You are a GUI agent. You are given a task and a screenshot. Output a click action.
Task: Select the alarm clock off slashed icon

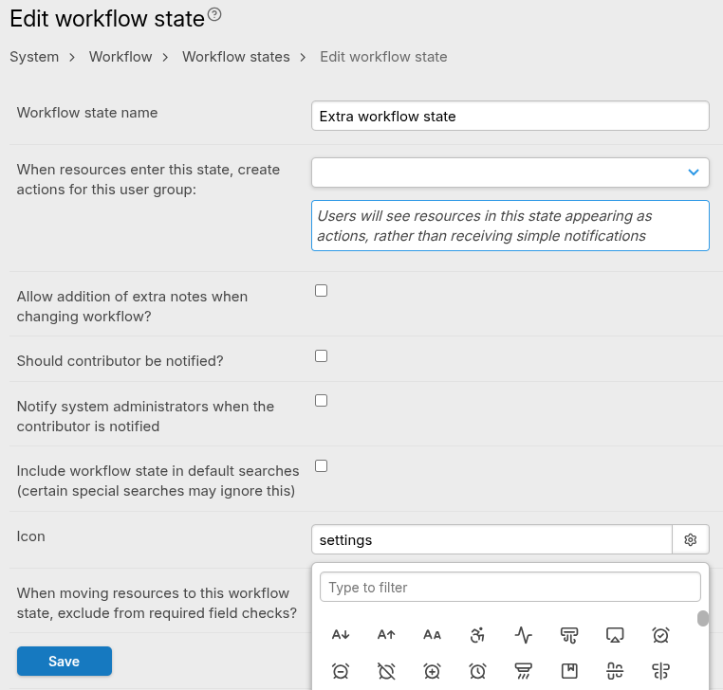(386, 671)
